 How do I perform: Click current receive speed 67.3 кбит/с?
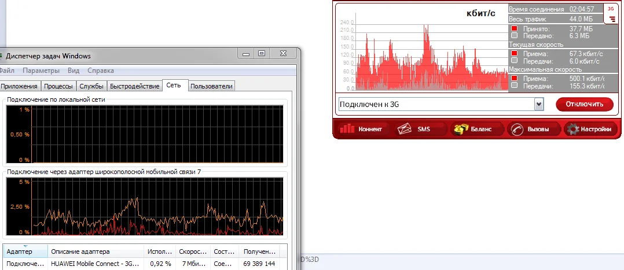click(x=586, y=54)
